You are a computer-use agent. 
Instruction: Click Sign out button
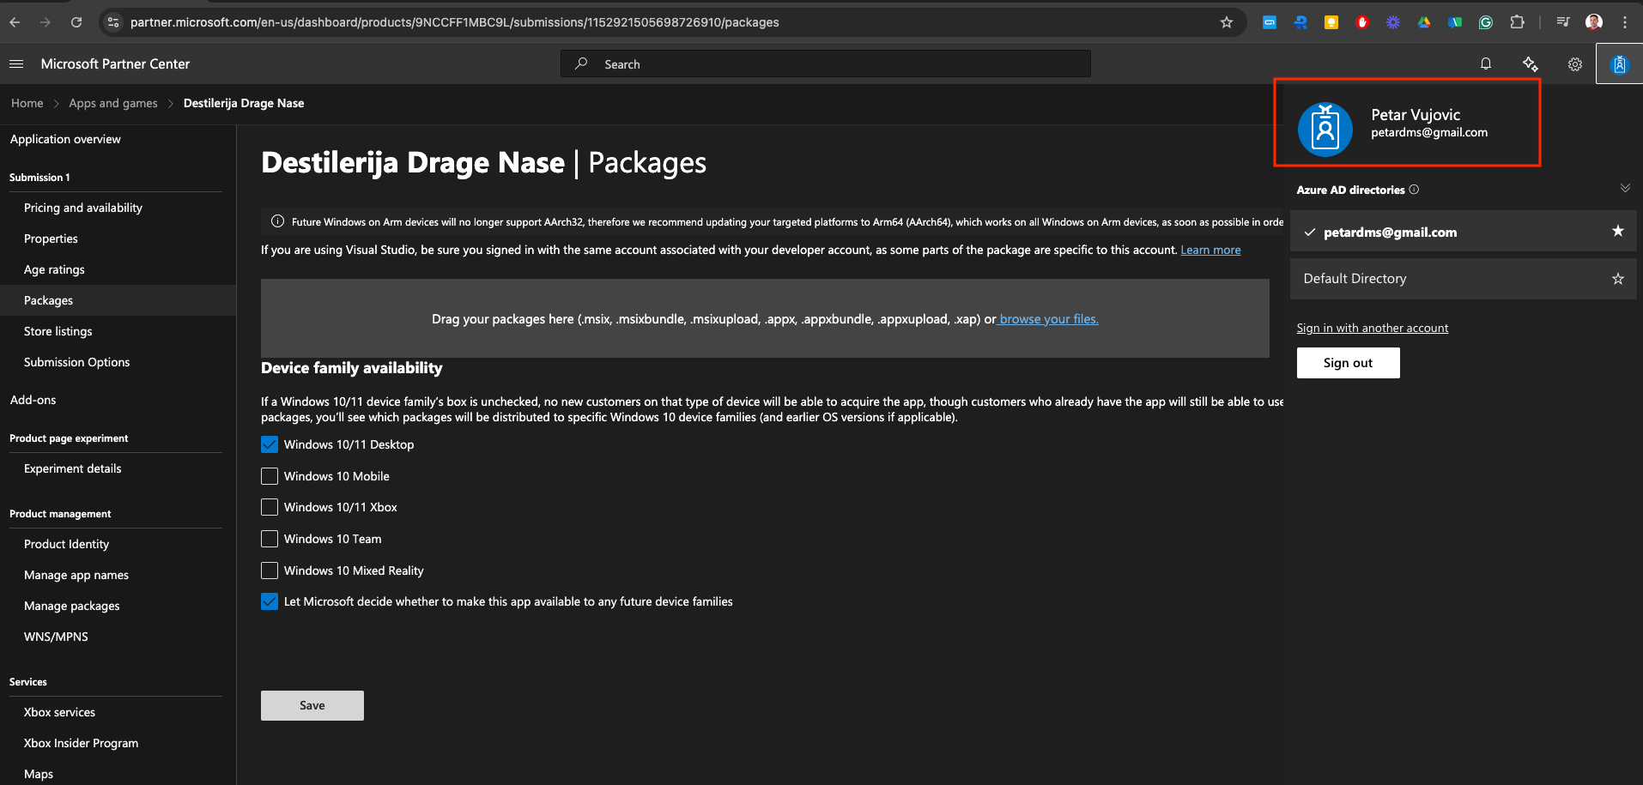(1348, 362)
